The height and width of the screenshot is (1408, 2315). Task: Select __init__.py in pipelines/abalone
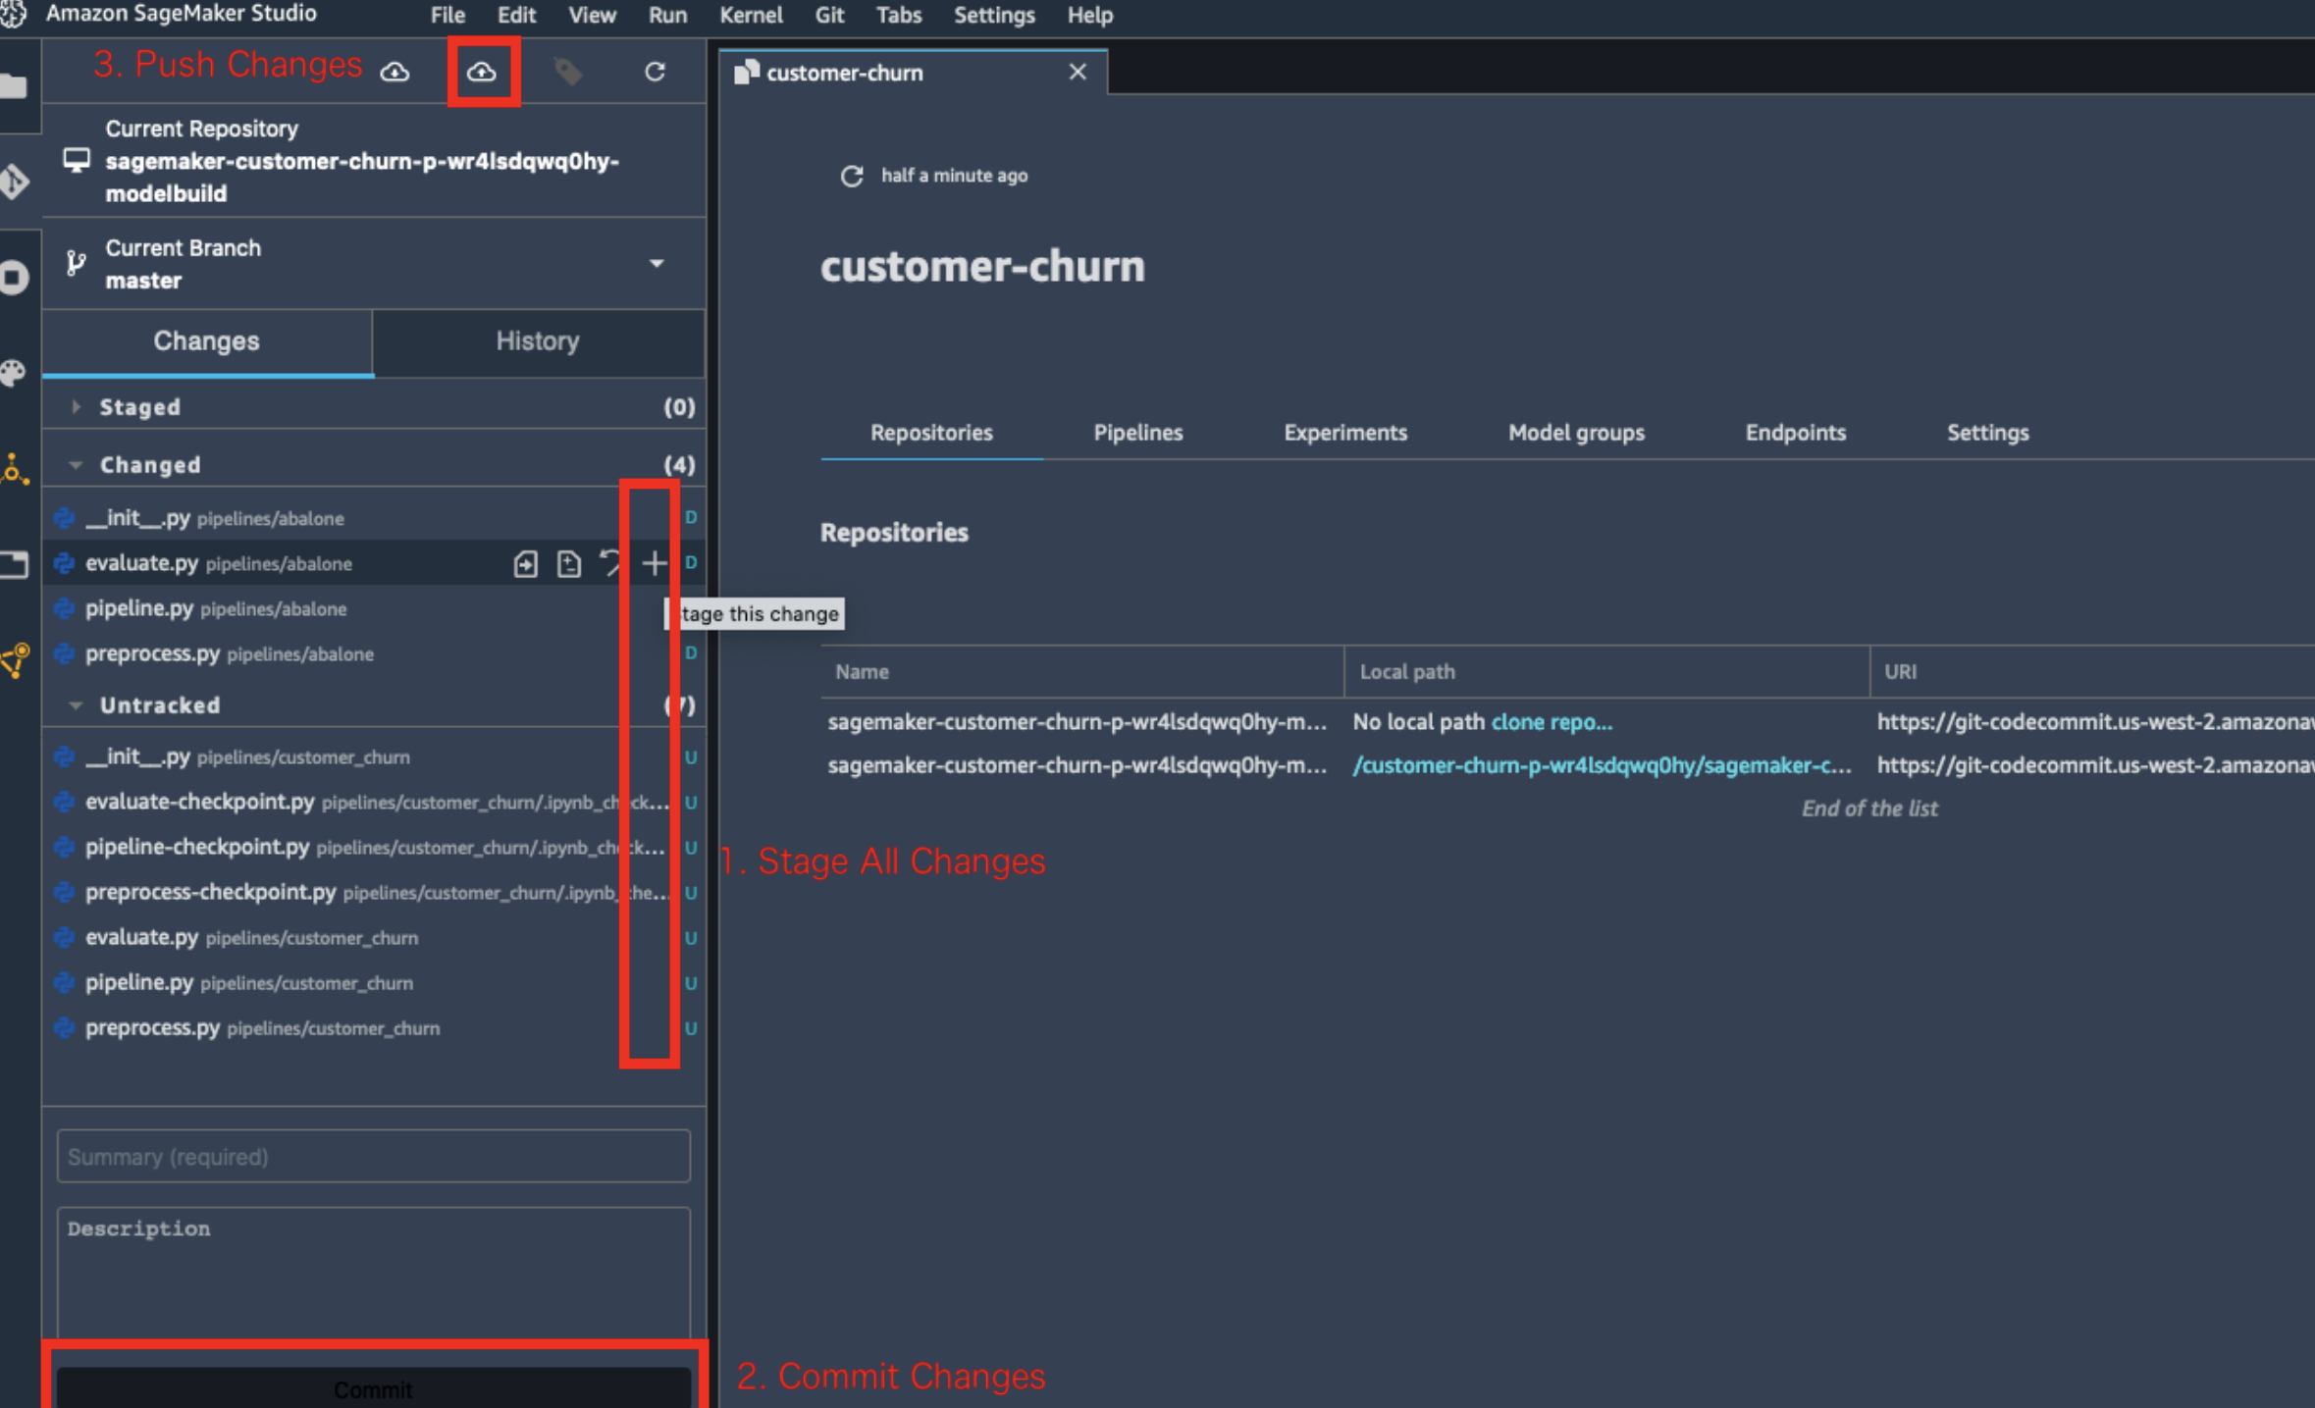click(x=373, y=518)
